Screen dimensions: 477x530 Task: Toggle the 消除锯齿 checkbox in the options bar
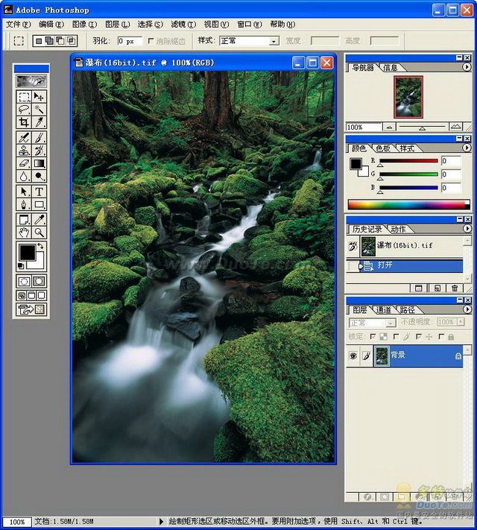click(152, 41)
